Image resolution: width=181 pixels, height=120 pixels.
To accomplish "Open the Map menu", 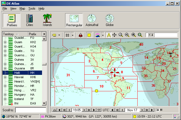I will pyautogui.click(x=22, y=9).
